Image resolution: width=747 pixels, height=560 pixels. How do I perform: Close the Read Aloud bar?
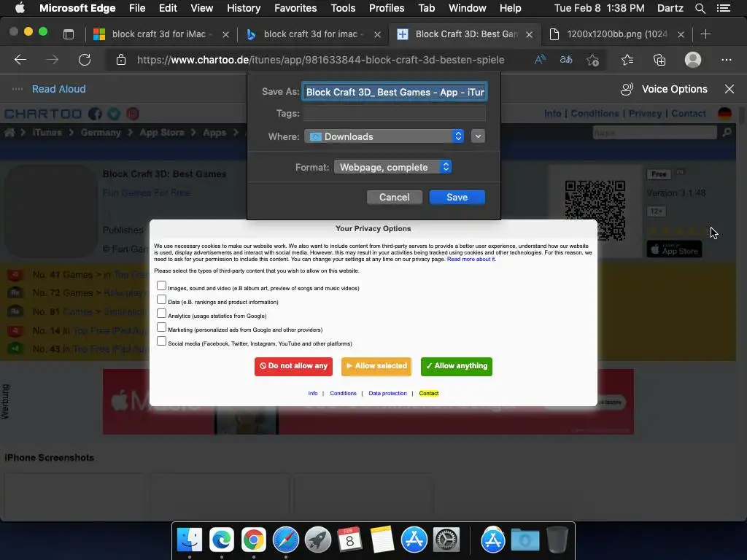pos(729,89)
